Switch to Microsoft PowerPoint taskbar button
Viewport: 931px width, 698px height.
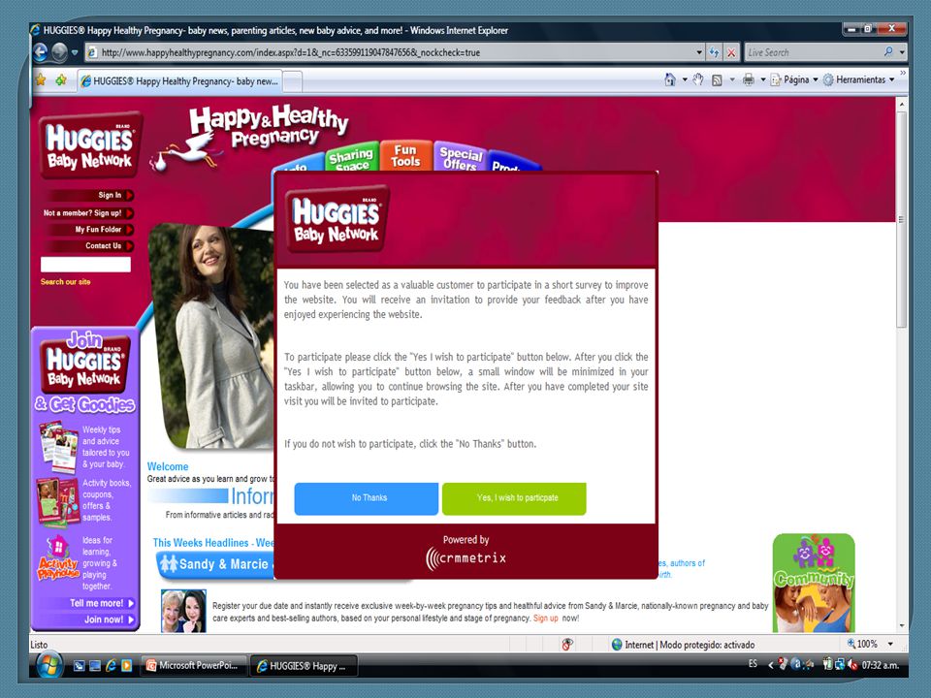(x=194, y=666)
